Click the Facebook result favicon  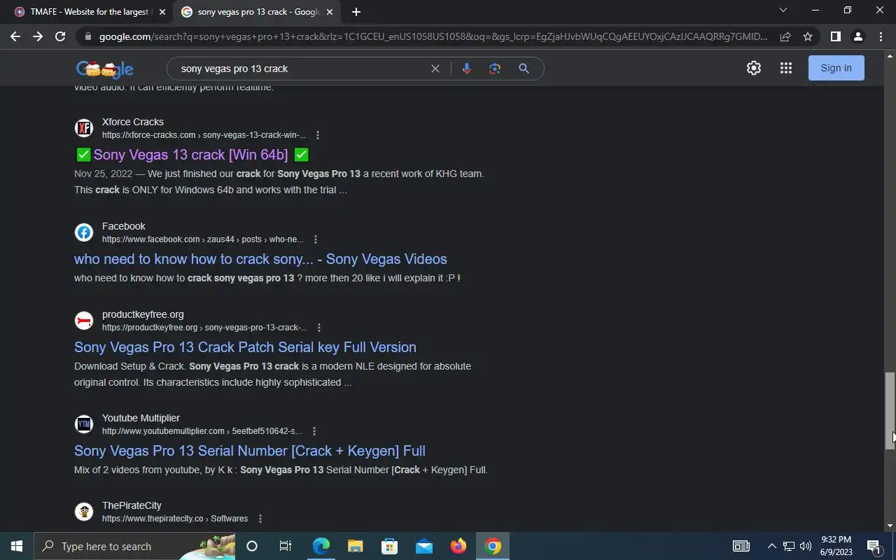click(x=84, y=232)
